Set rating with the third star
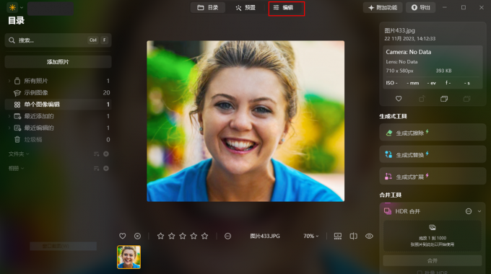Screen dimensions: 491x274 183,236
